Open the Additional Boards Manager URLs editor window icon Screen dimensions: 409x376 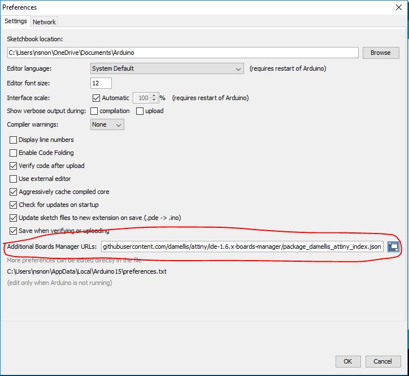[x=393, y=247]
